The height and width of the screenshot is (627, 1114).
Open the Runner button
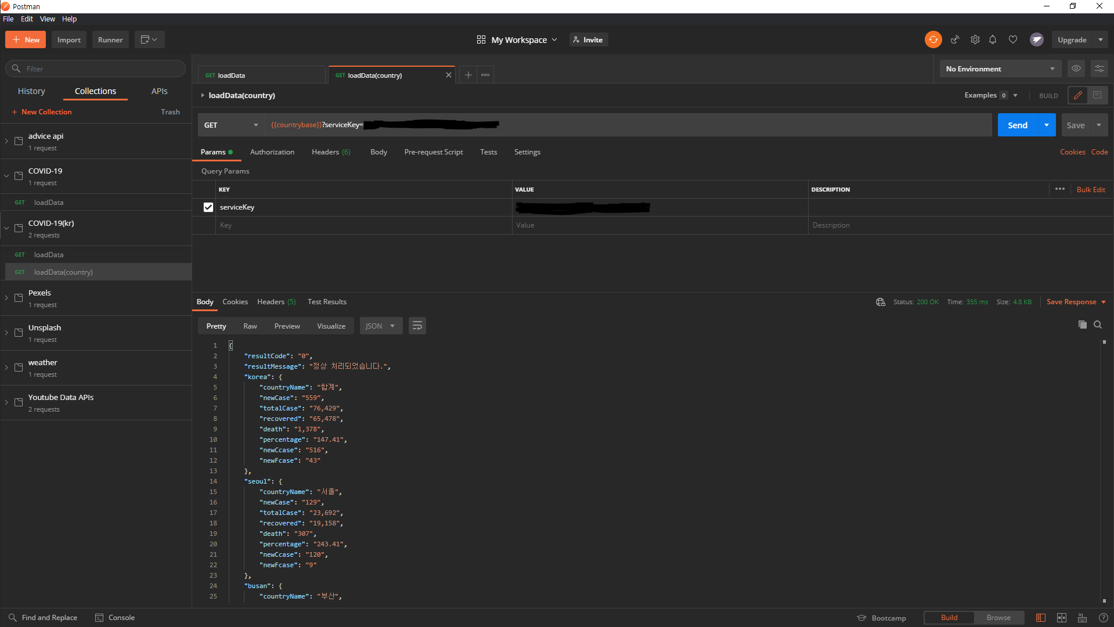pos(110,39)
